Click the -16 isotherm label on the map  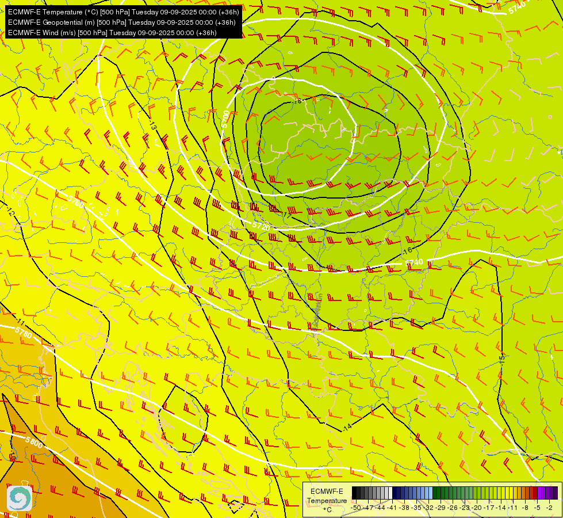pyautogui.click(x=407, y=250)
